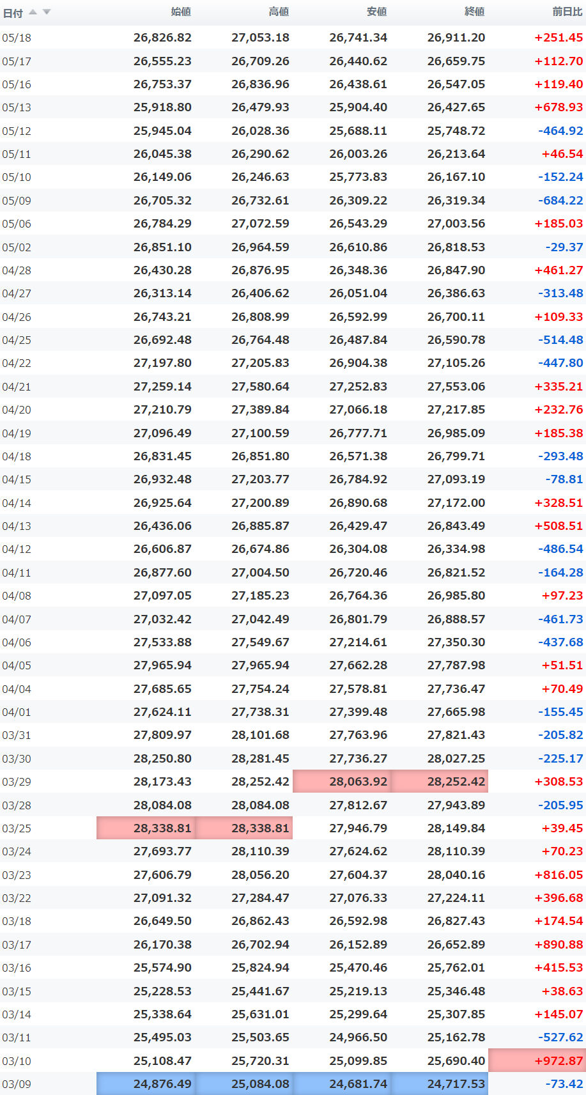Click high value 27,072.59

pos(260,224)
